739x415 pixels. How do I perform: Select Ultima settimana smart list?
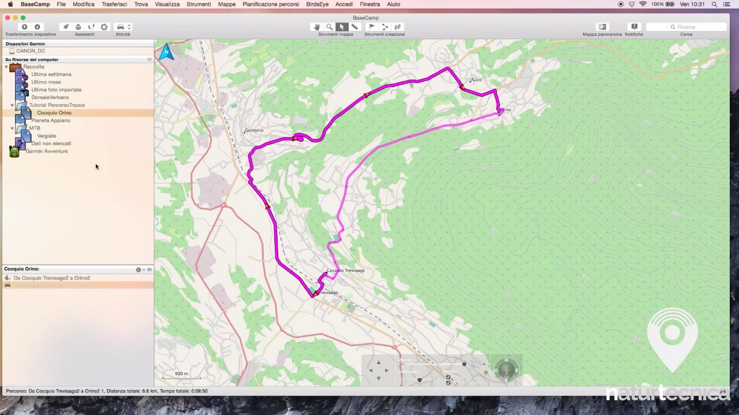tap(51, 74)
